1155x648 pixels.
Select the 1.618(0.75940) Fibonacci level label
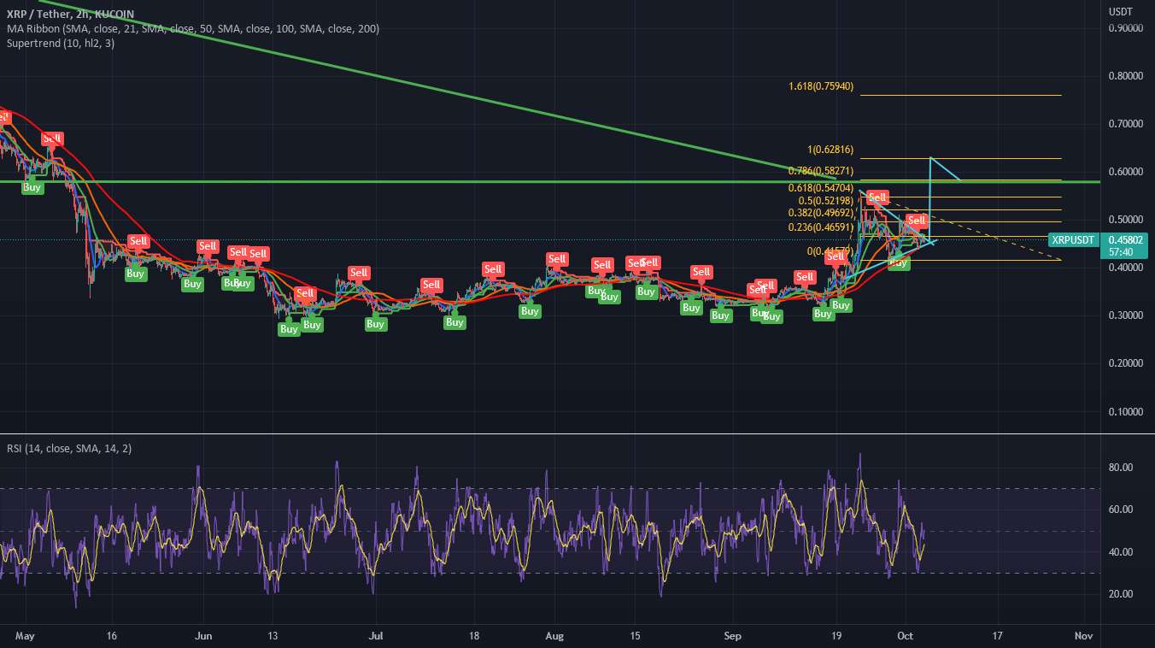[821, 86]
